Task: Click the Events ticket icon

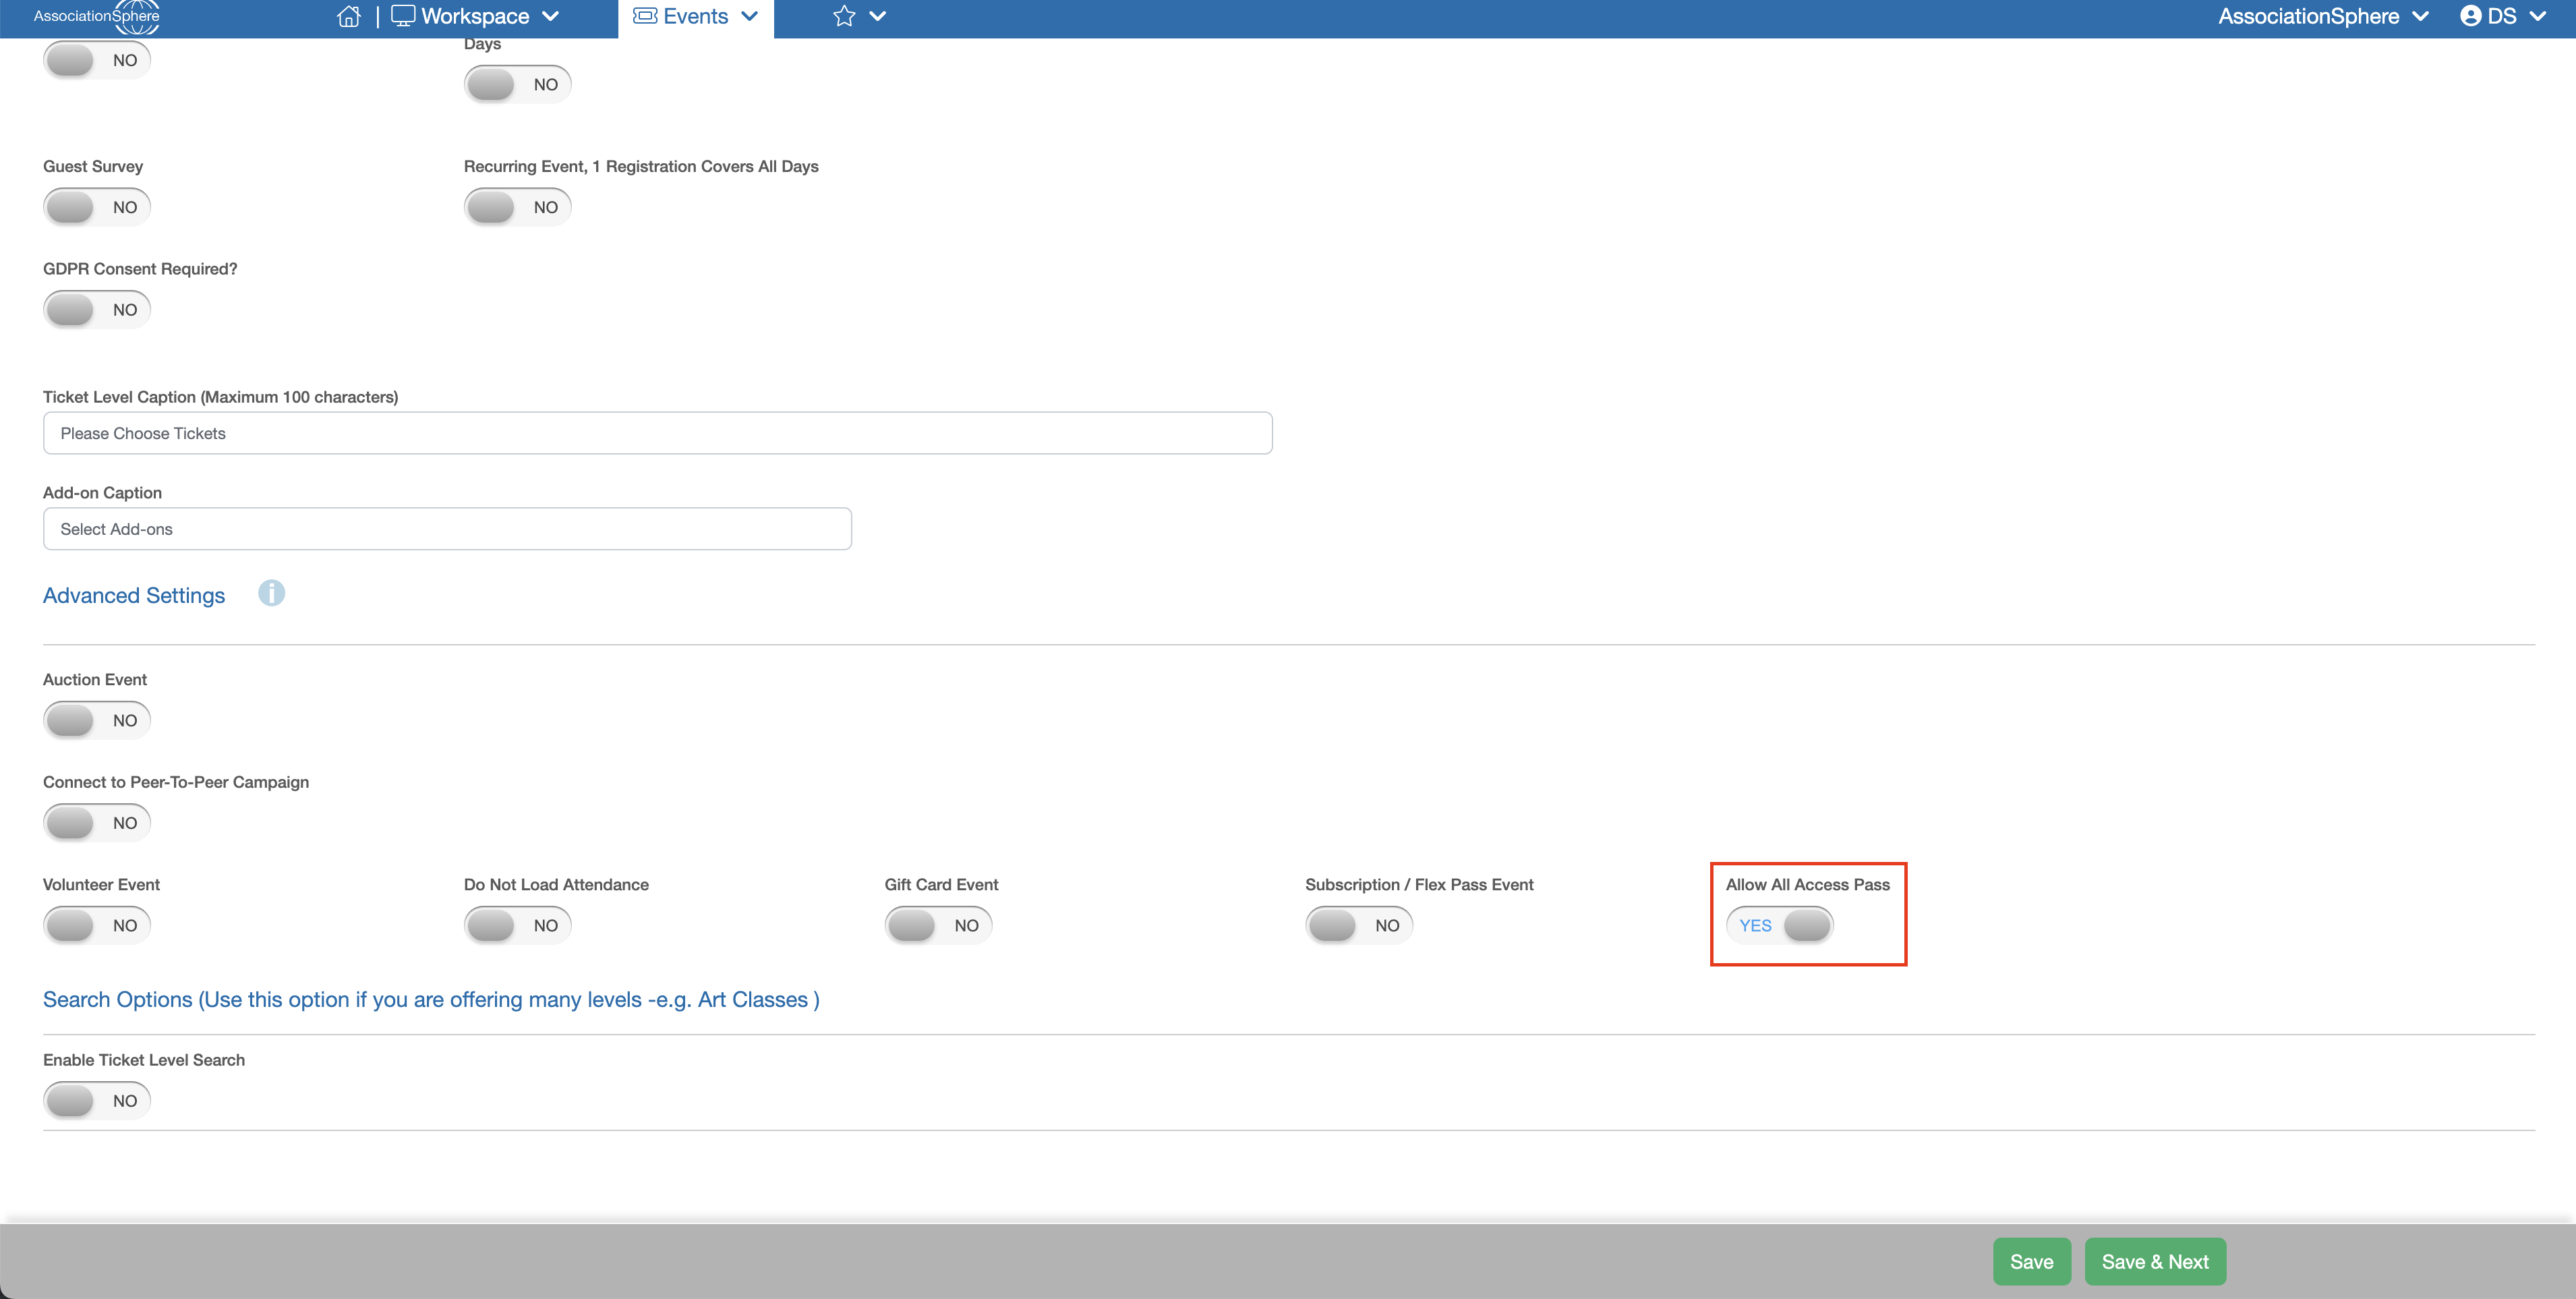Action: 645,16
